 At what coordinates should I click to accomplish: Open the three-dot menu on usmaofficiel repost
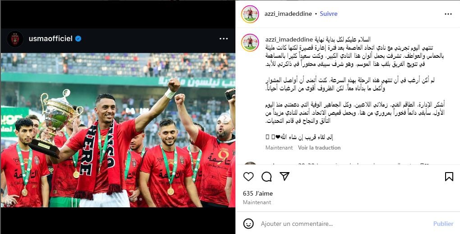(224, 38)
